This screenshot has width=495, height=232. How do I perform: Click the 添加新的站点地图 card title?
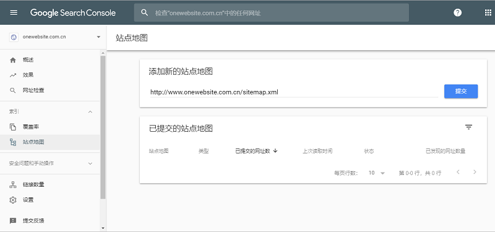tap(181, 72)
